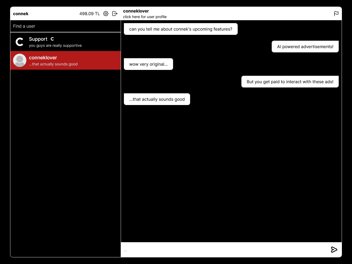Click conneklover's profile avatar in sidebar
Screen dimensions: 352x264
[20, 60]
